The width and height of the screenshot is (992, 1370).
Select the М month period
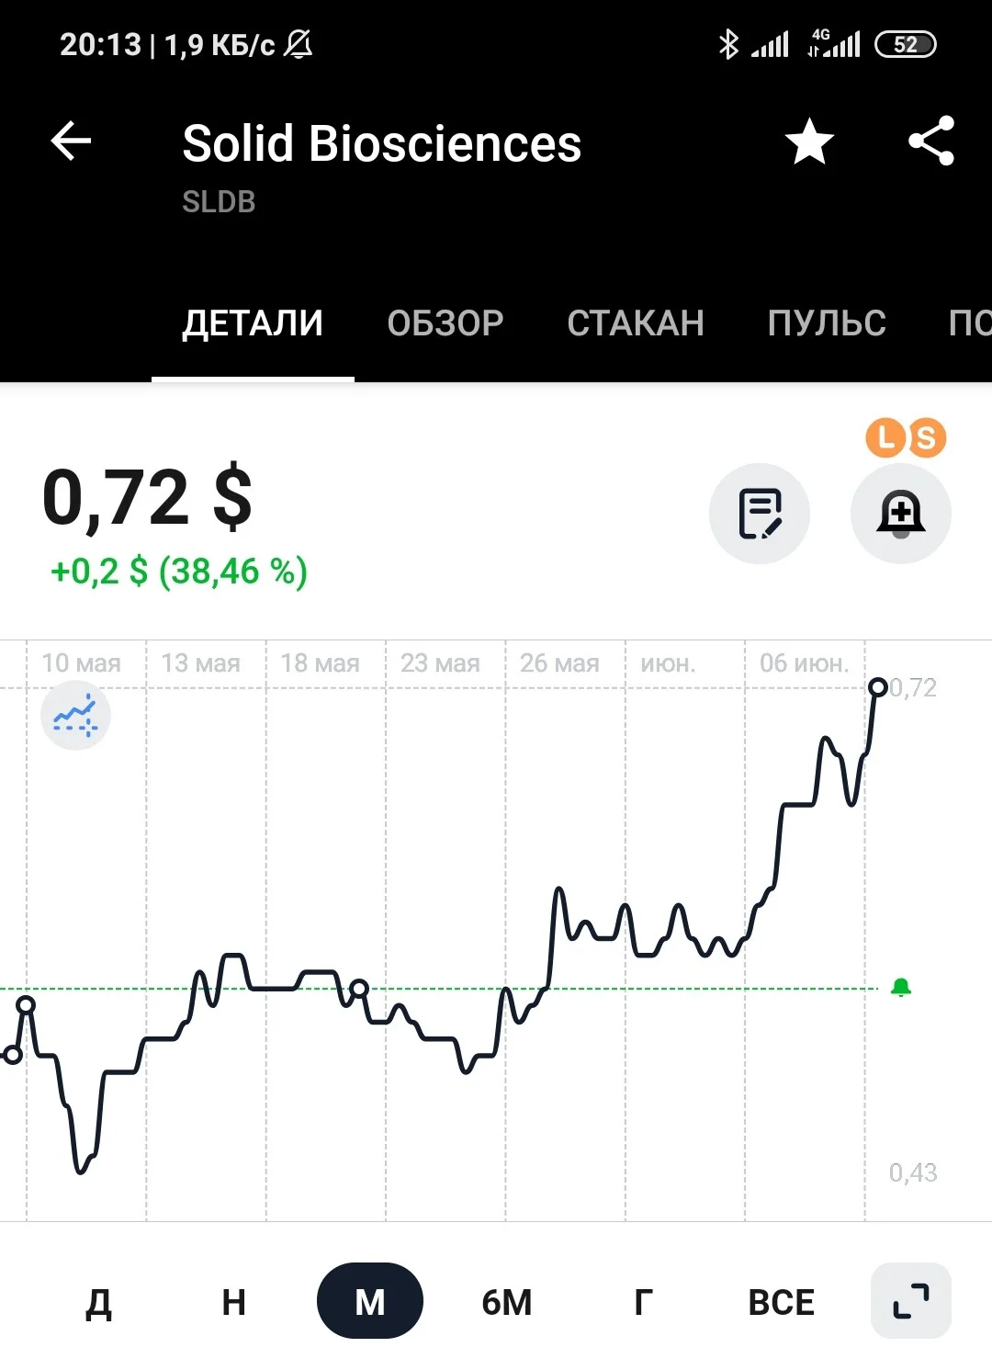pyautogui.click(x=370, y=1301)
